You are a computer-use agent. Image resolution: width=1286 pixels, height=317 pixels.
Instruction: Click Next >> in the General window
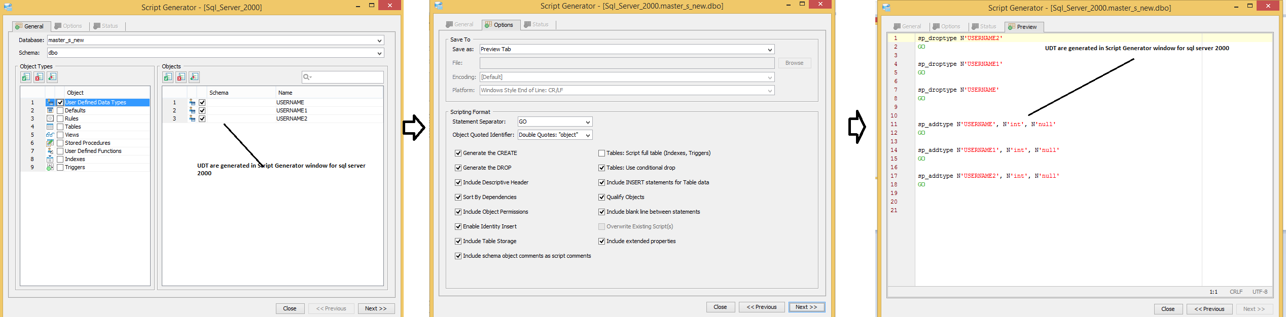point(376,308)
